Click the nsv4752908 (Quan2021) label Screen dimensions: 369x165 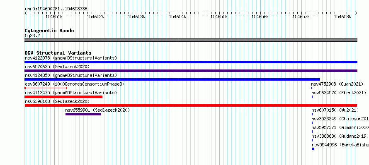(x=337, y=84)
